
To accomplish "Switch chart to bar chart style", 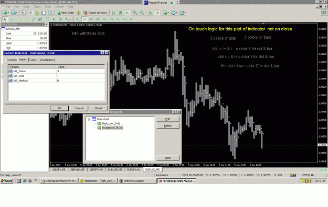I will click(x=113, y=13).
